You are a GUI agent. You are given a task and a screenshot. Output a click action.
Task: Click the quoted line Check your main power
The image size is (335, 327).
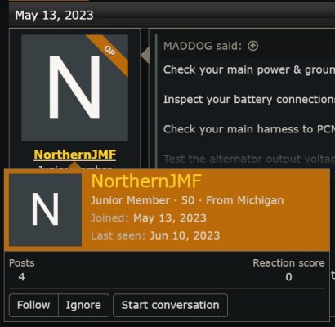[x=248, y=69]
